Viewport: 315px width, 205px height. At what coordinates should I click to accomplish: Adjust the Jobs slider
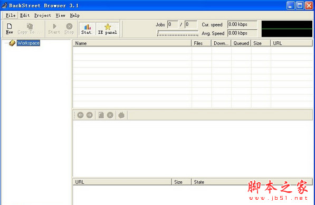[178, 33]
